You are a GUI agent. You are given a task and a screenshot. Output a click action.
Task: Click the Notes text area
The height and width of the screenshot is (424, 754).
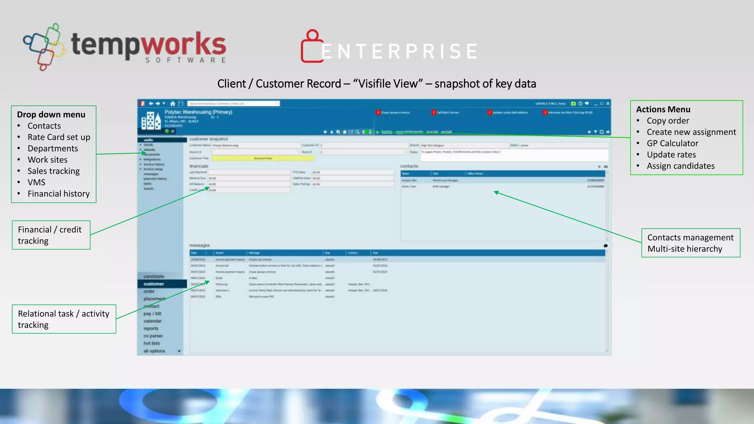pos(514,155)
